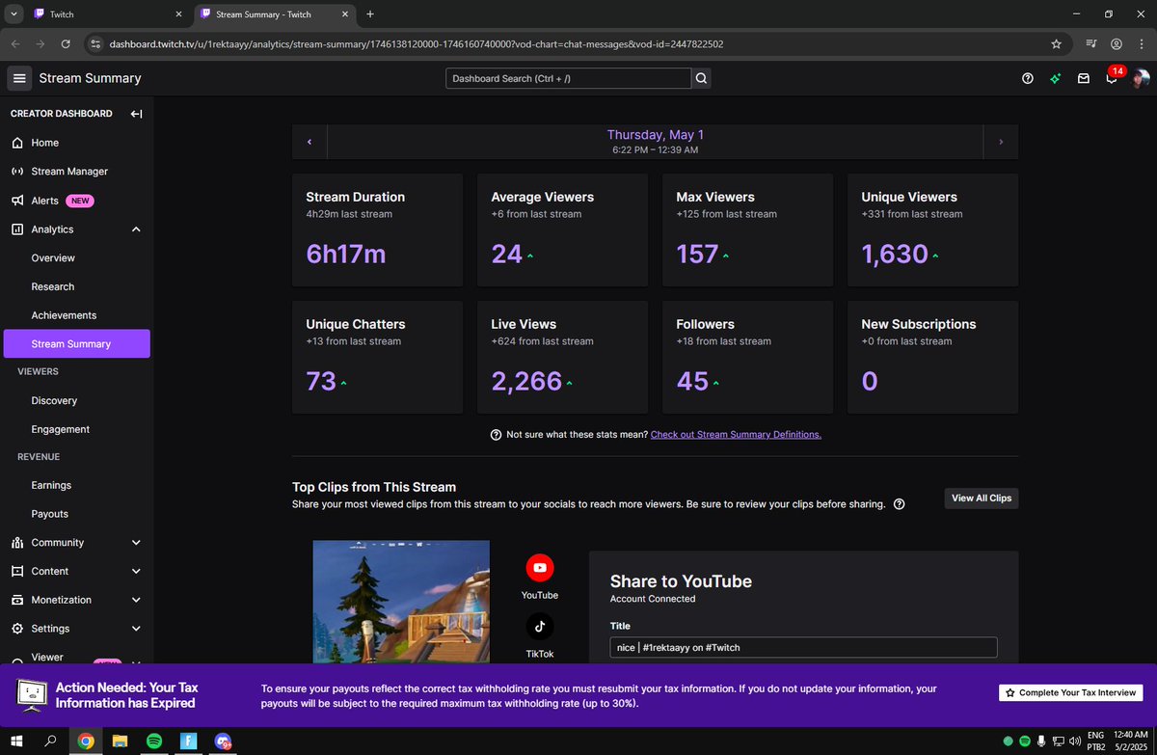Click the Stream Manager broadcast icon

click(17, 172)
